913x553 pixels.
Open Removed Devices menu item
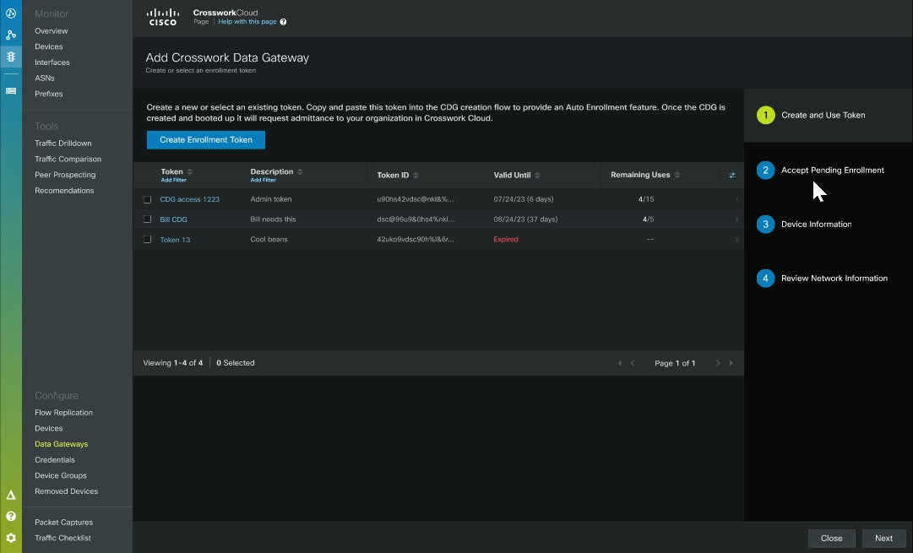pos(67,491)
